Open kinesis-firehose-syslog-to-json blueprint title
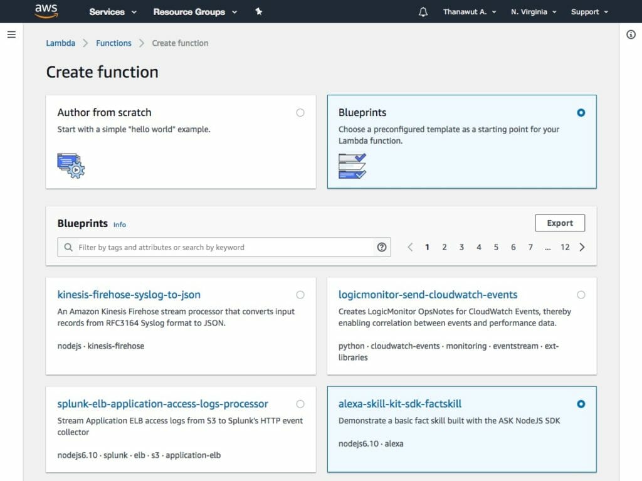This screenshot has width=642, height=481. point(129,295)
